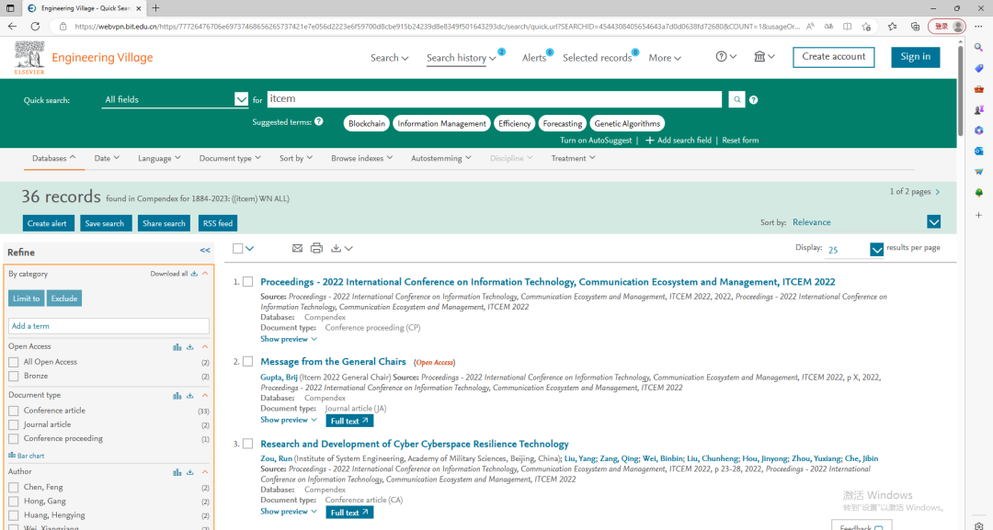Image resolution: width=993 pixels, height=530 pixels.
Task: Email the selected records
Action: click(x=297, y=249)
